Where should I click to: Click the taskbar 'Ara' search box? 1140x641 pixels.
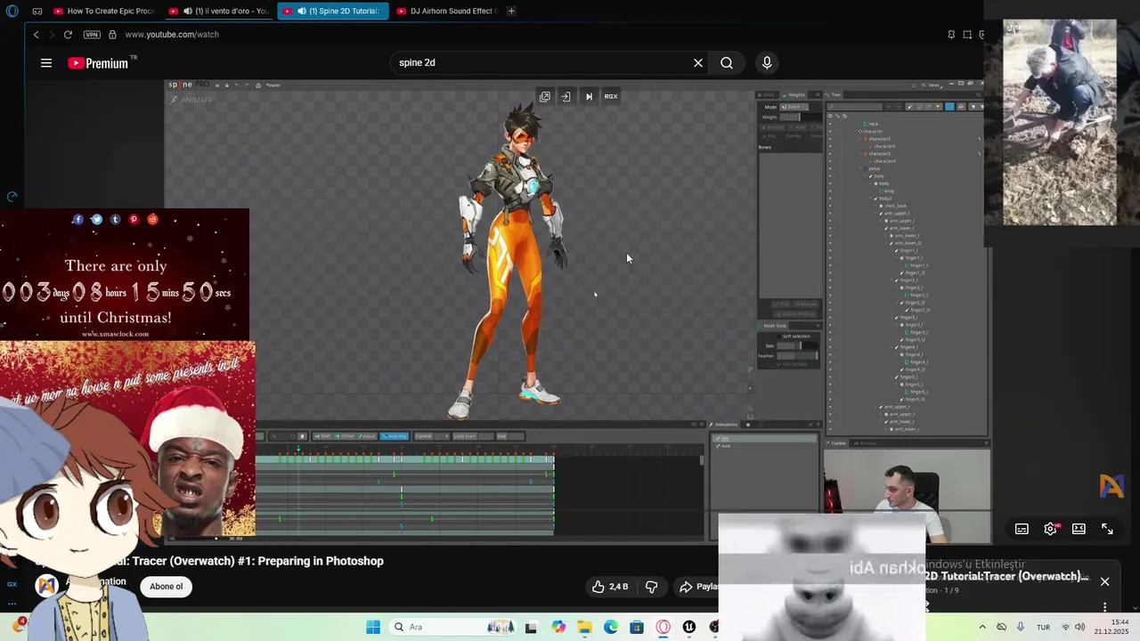[453, 627]
